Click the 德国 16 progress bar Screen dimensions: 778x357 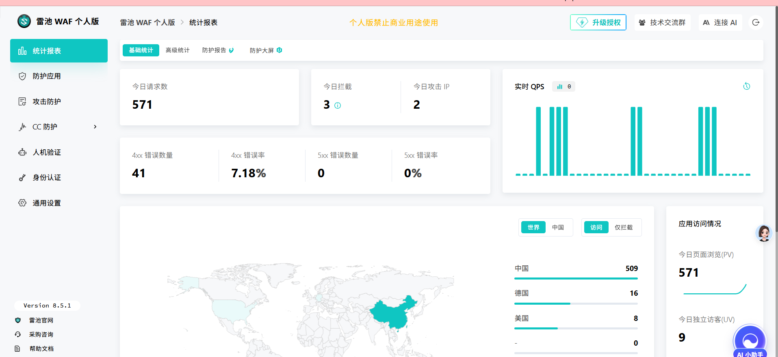click(x=576, y=303)
